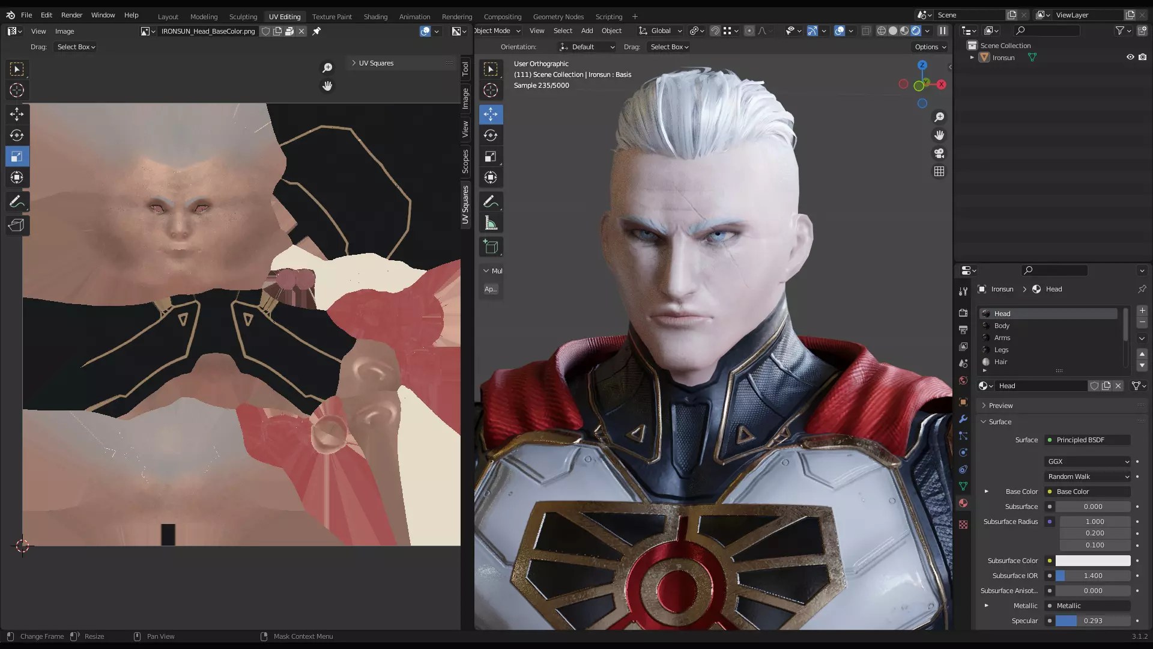Click the Principled BSDF surface button
This screenshot has width=1153, height=649.
click(1088, 440)
